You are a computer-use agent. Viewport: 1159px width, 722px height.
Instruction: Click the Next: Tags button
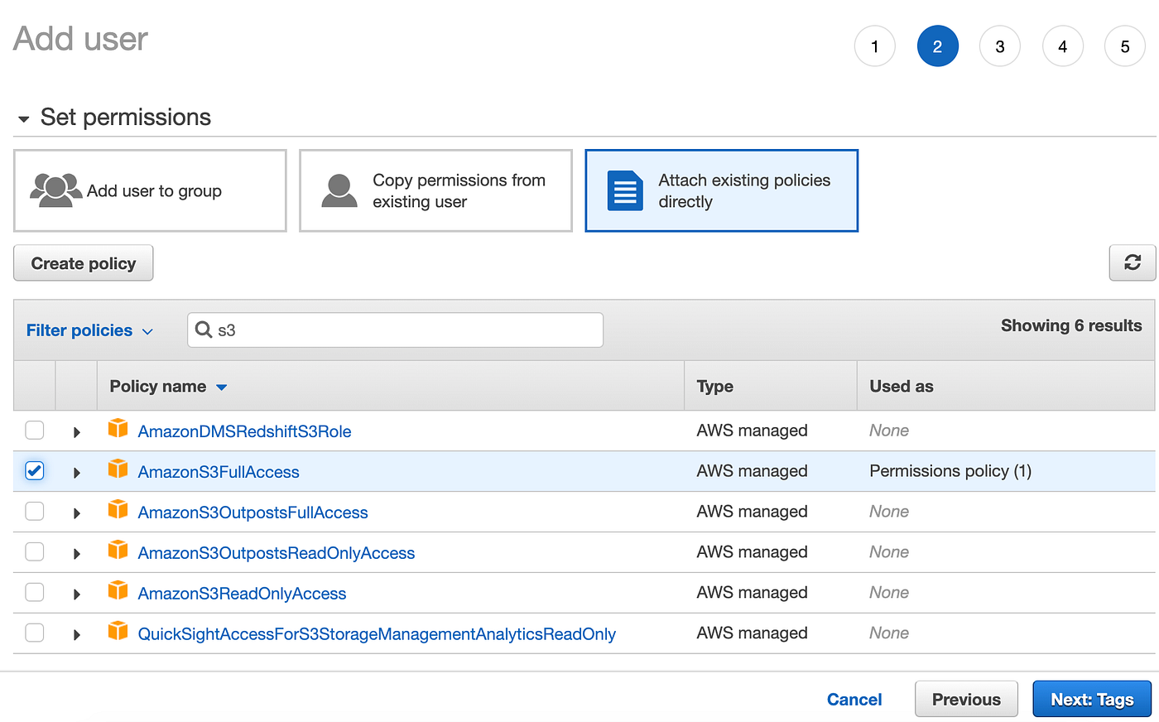pyautogui.click(x=1092, y=700)
